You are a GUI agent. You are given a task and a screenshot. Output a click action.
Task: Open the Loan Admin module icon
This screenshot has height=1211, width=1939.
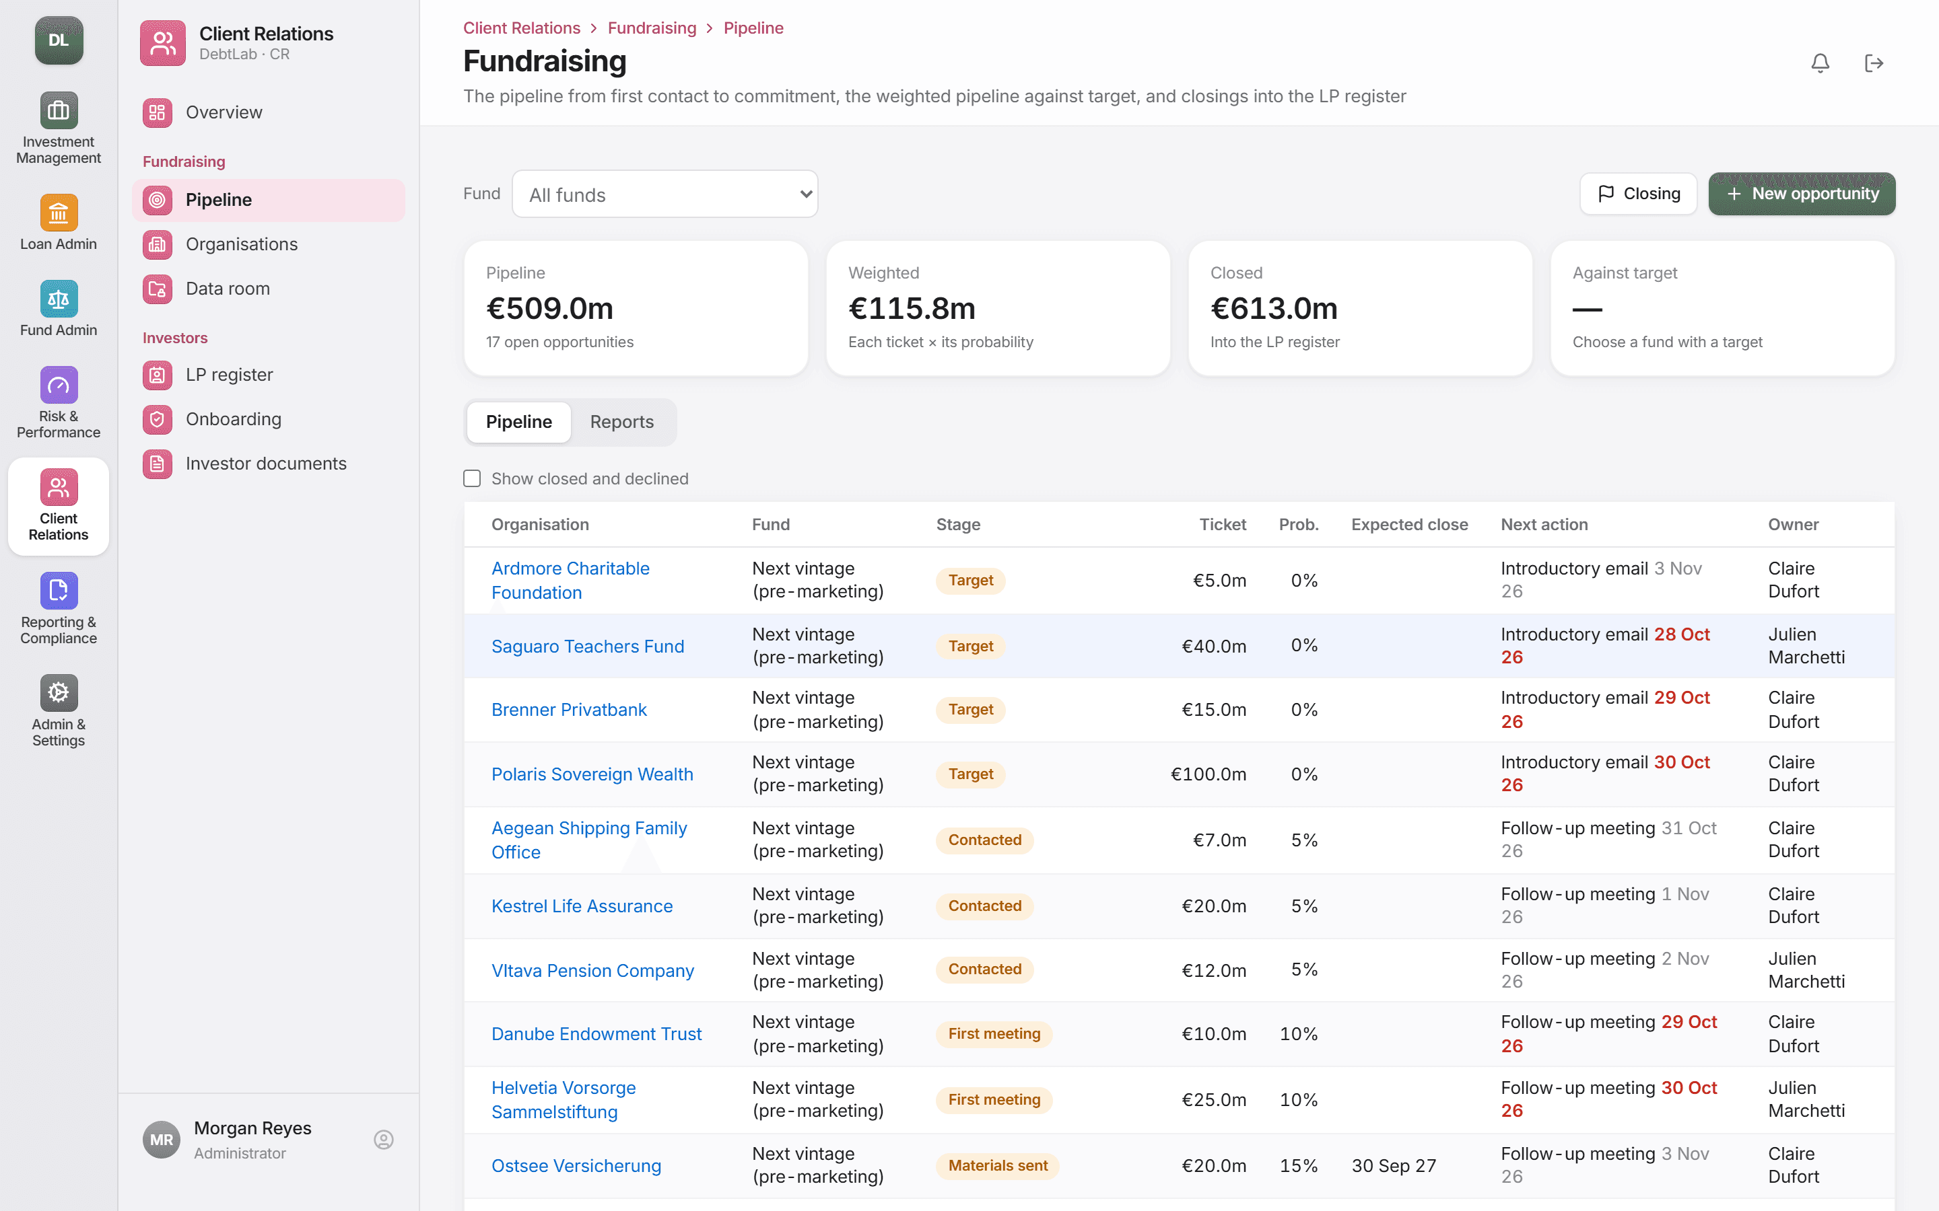59,212
